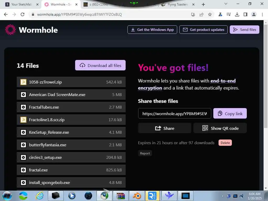Screen dimensions: 268x201
Task: Click the taskbar clock 6:04 AM
Action: (x=254, y=194)
